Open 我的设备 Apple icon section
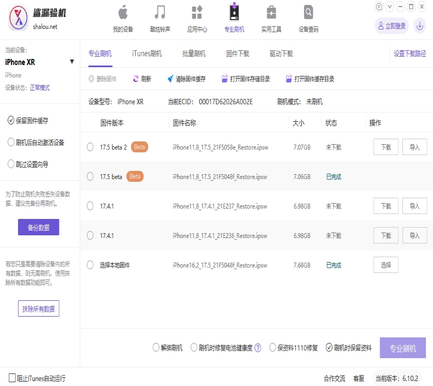Screen dimensions: 433x386 [123, 13]
